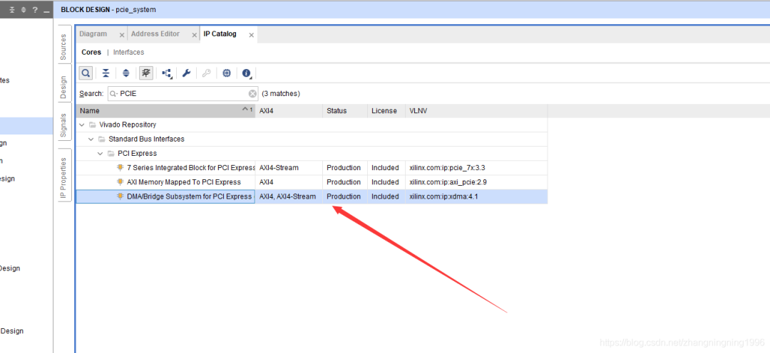Collapse the PCI Express folder
Screen dimensions: 770x353
click(101, 154)
